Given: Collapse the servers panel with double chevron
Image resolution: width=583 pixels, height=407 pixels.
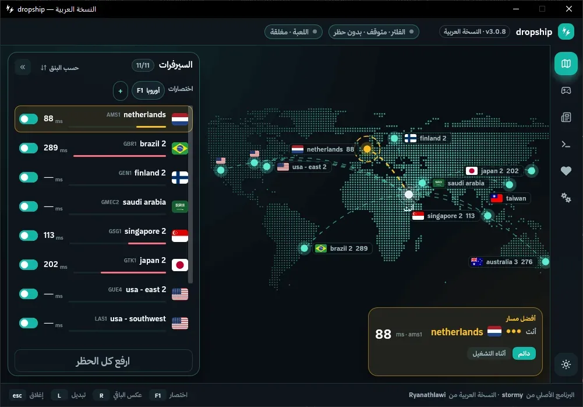Looking at the screenshot, I should coord(23,67).
